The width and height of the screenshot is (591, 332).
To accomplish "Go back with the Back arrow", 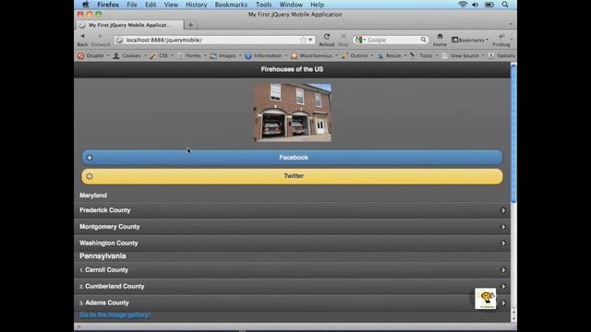I will (x=82, y=40).
